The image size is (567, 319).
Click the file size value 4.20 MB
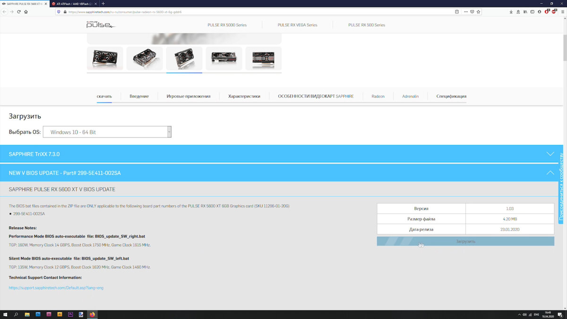509,219
